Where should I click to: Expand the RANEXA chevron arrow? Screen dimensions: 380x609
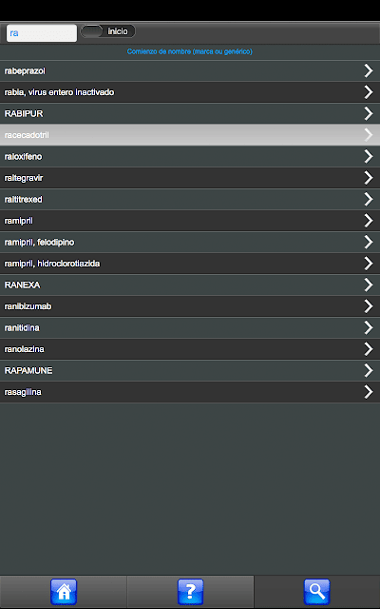369,285
